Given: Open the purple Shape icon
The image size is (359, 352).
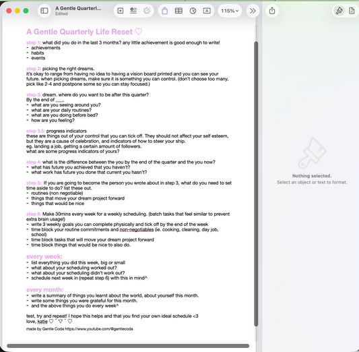Looking at the screenshot, I should 164,11.
